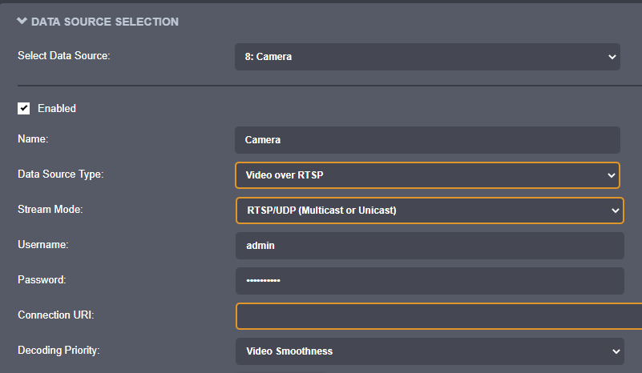The image size is (642, 373).
Task: Click the Enabled checkbox label text
Action: (x=57, y=108)
